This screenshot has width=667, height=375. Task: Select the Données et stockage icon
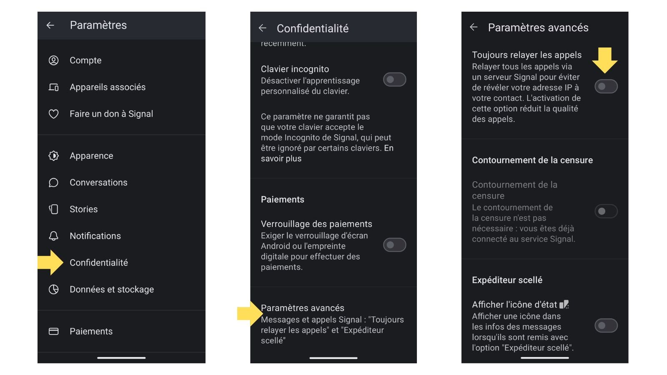coord(54,289)
